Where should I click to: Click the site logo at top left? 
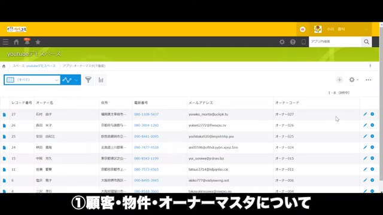[17, 29]
